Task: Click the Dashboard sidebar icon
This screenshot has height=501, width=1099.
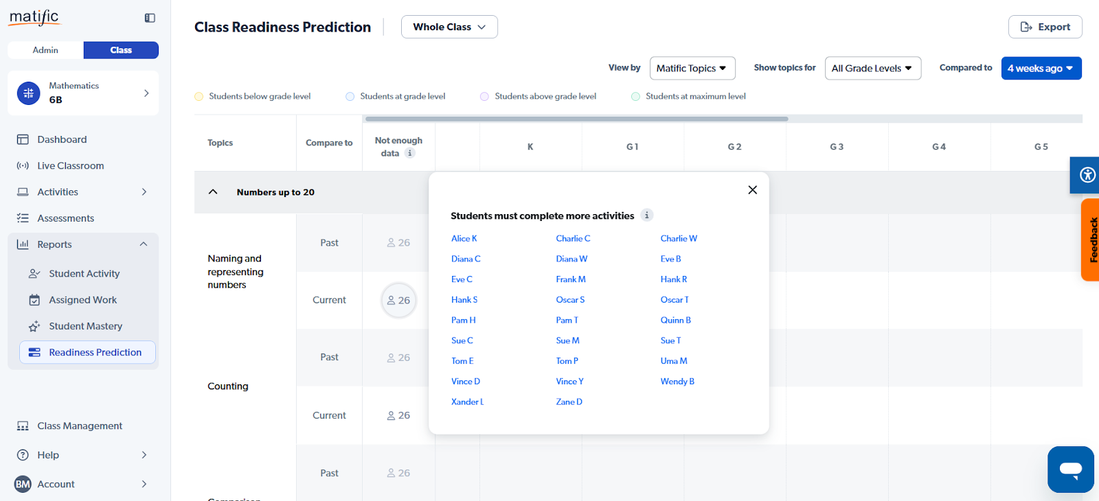Action: point(23,139)
